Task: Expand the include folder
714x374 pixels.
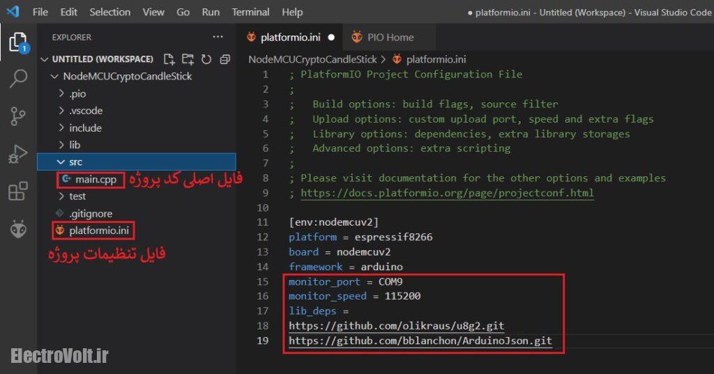Action: point(85,127)
